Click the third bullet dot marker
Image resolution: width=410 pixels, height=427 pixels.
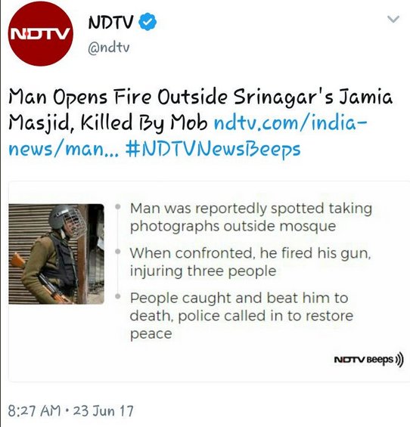point(118,296)
